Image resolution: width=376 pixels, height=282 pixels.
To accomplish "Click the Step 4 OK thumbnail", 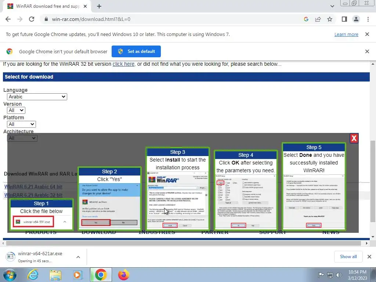I will click(246, 190).
